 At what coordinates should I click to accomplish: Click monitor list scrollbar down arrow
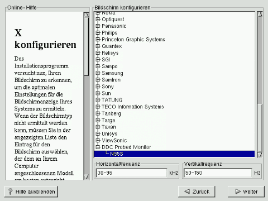coord(260,155)
